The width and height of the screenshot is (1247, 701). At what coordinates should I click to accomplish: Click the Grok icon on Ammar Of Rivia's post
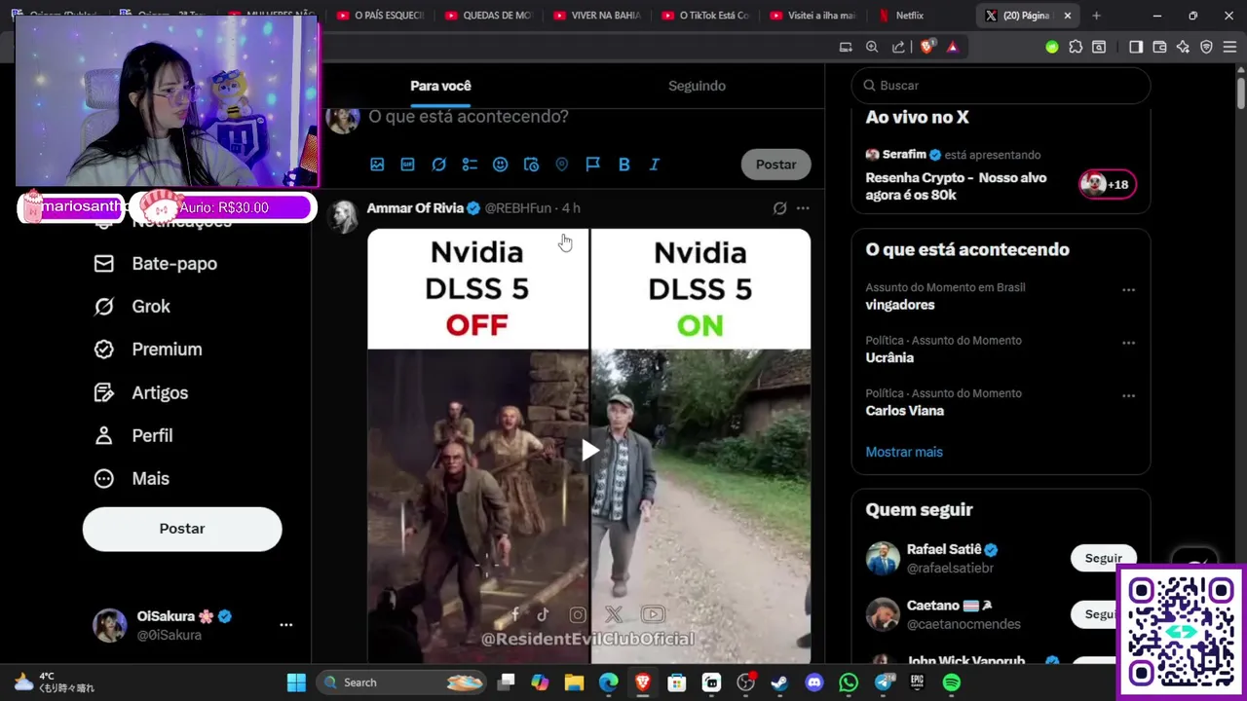[779, 208]
